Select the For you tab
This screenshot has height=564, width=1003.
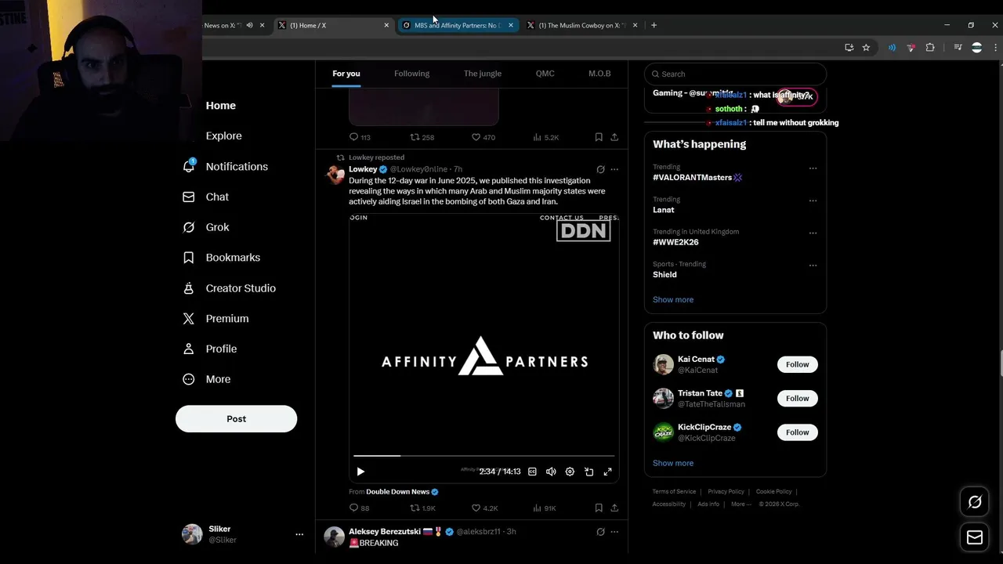pos(346,74)
